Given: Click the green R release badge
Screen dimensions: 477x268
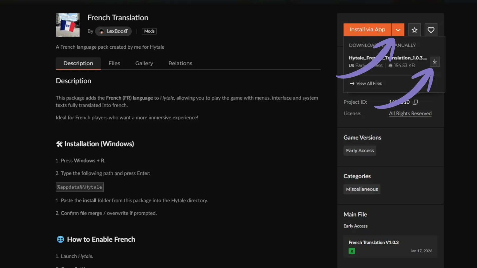Looking at the screenshot, I should click(x=351, y=251).
